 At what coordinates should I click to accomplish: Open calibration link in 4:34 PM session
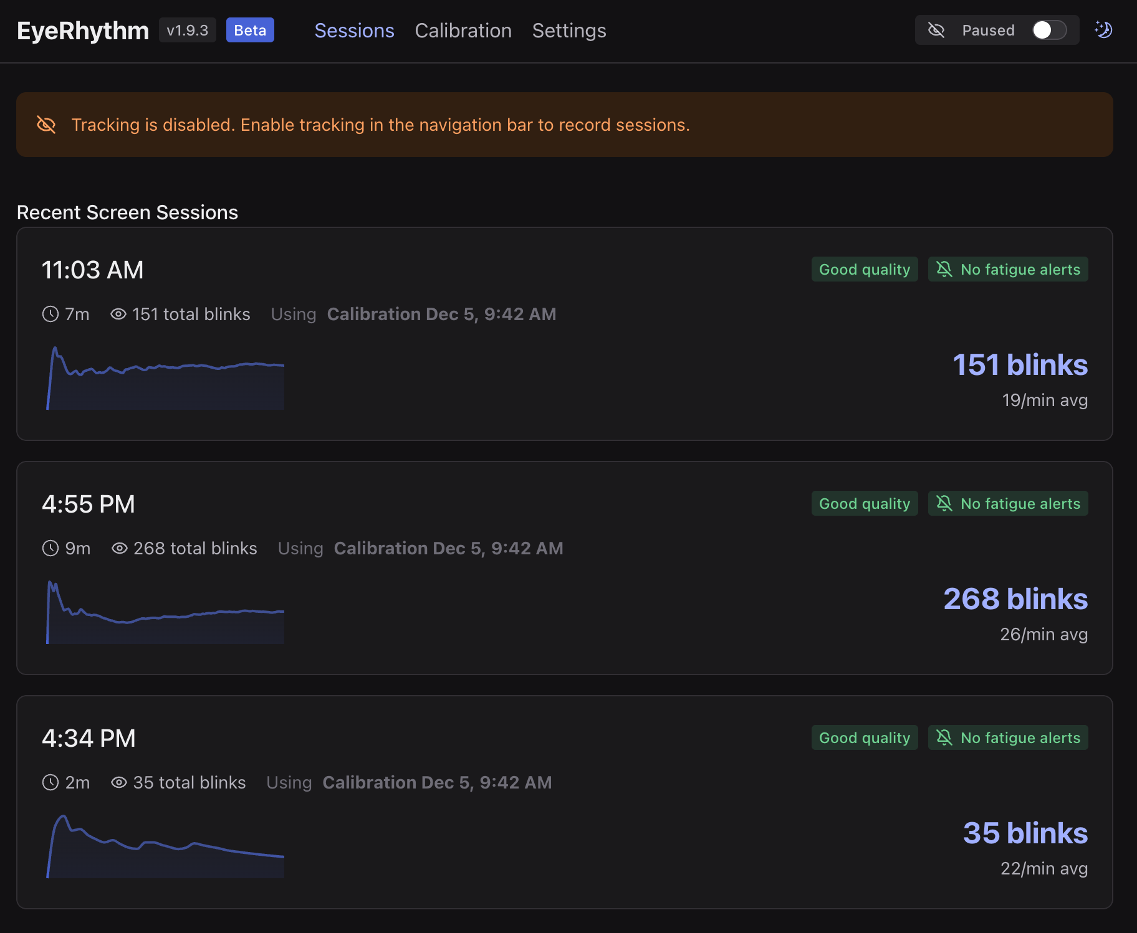point(437,782)
